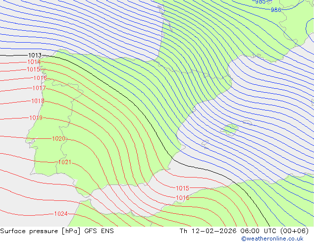Screen dimensions: 314x243
Task: Click the red 1021 isobar label
Action: pyautogui.click(x=65, y=162)
